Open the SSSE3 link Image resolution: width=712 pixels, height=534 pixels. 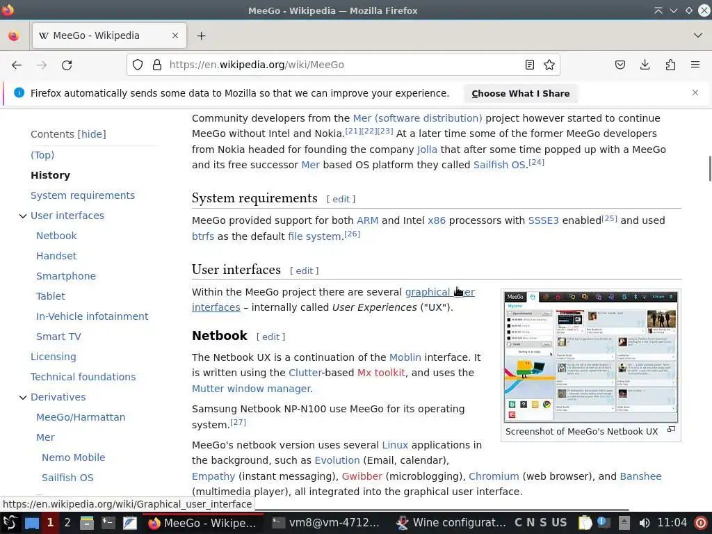[543, 220]
